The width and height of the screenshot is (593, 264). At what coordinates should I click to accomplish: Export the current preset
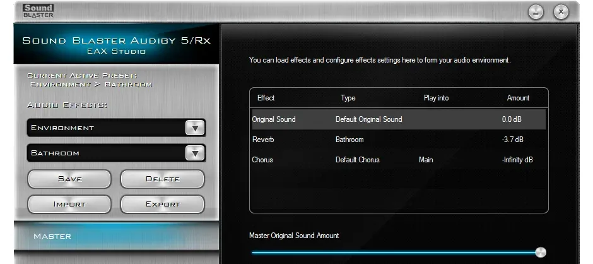[162, 204]
